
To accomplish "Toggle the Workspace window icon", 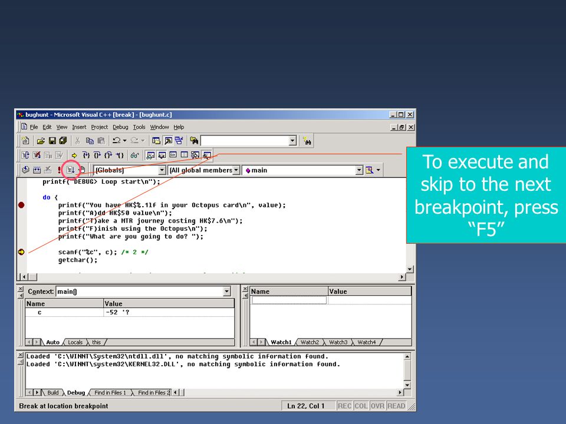I will tap(156, 141).
